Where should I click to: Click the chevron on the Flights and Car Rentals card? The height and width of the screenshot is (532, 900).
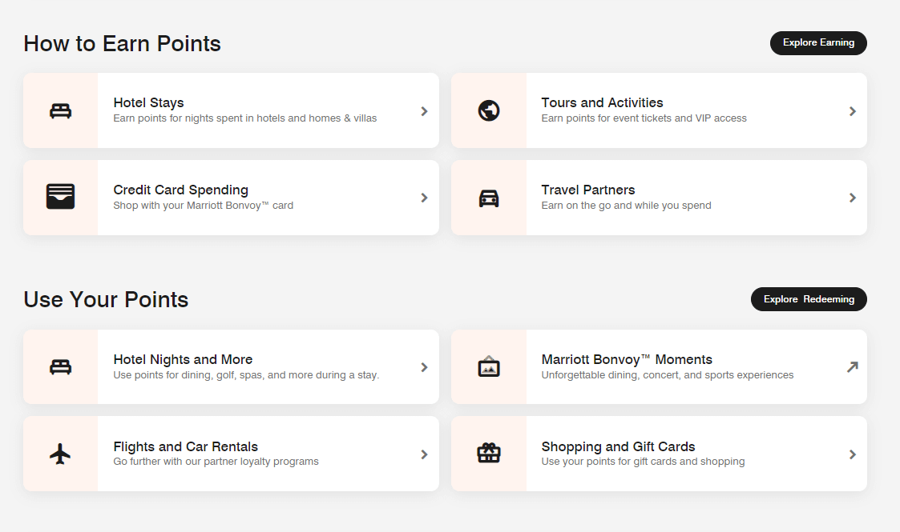(x=424, y=454)
